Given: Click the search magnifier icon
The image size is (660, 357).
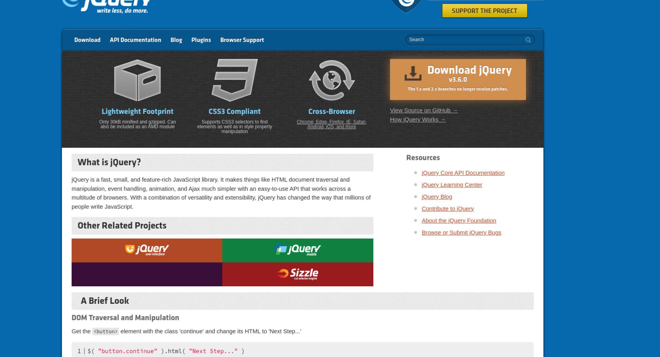Looking at the screenshot, I should [x=528, y=40].
